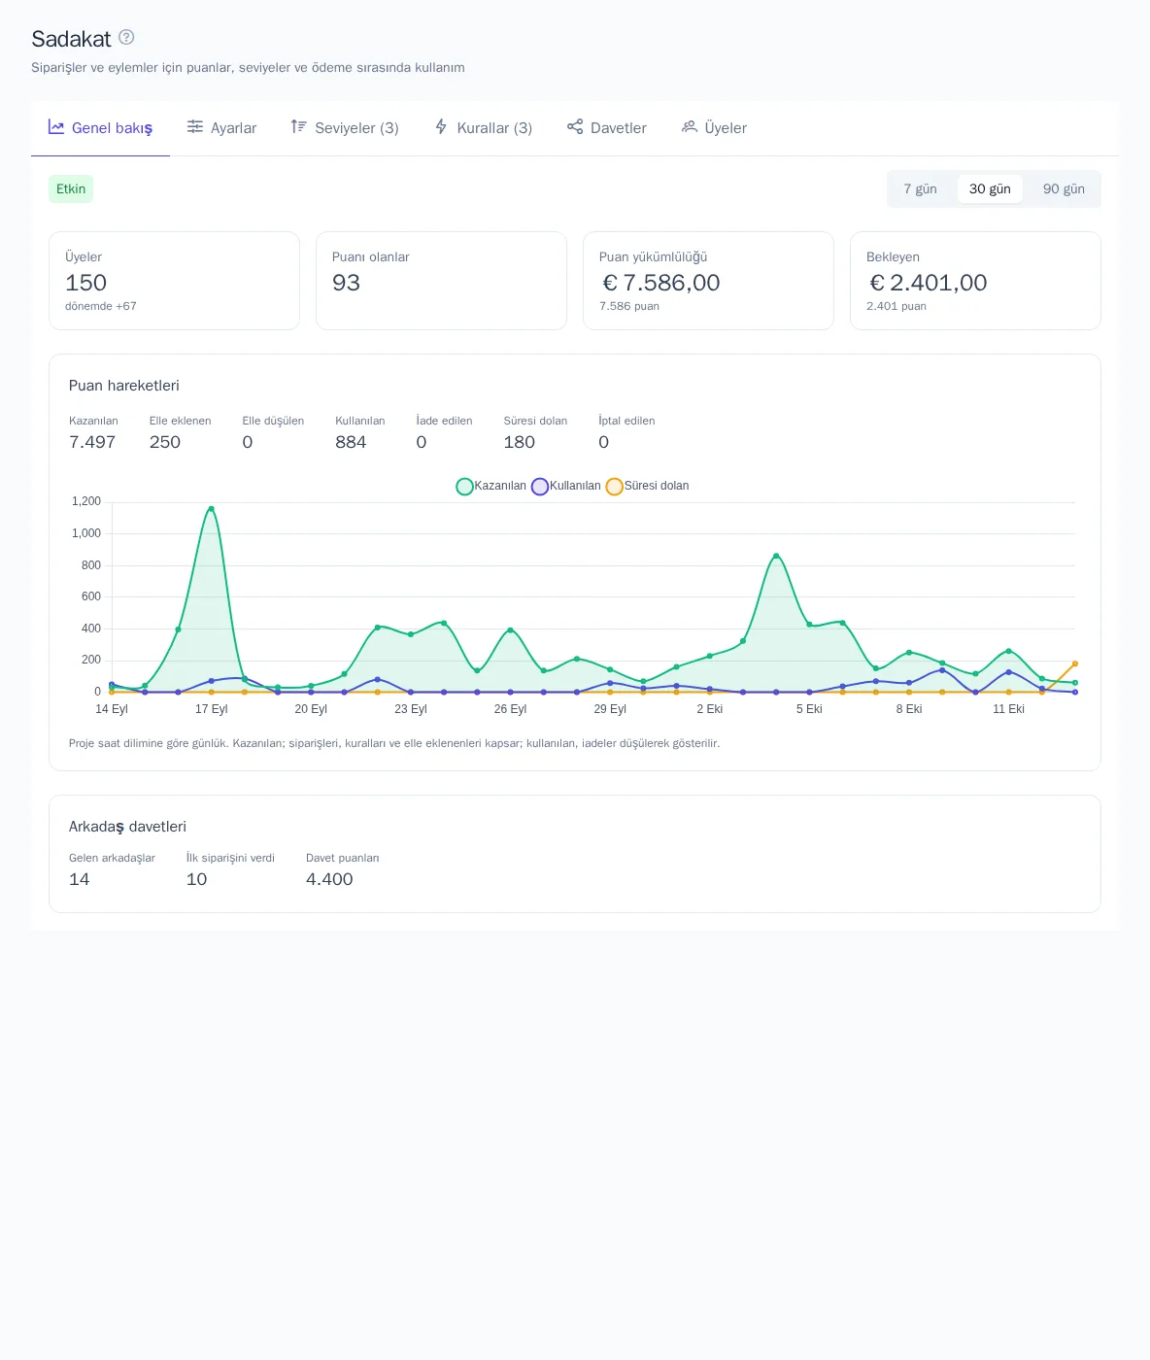Image resolution: width=1150 pixels, height=1360 pixels.
Task: Click the Bekleyen value € 2.401,00
Action: coord(928,283)
